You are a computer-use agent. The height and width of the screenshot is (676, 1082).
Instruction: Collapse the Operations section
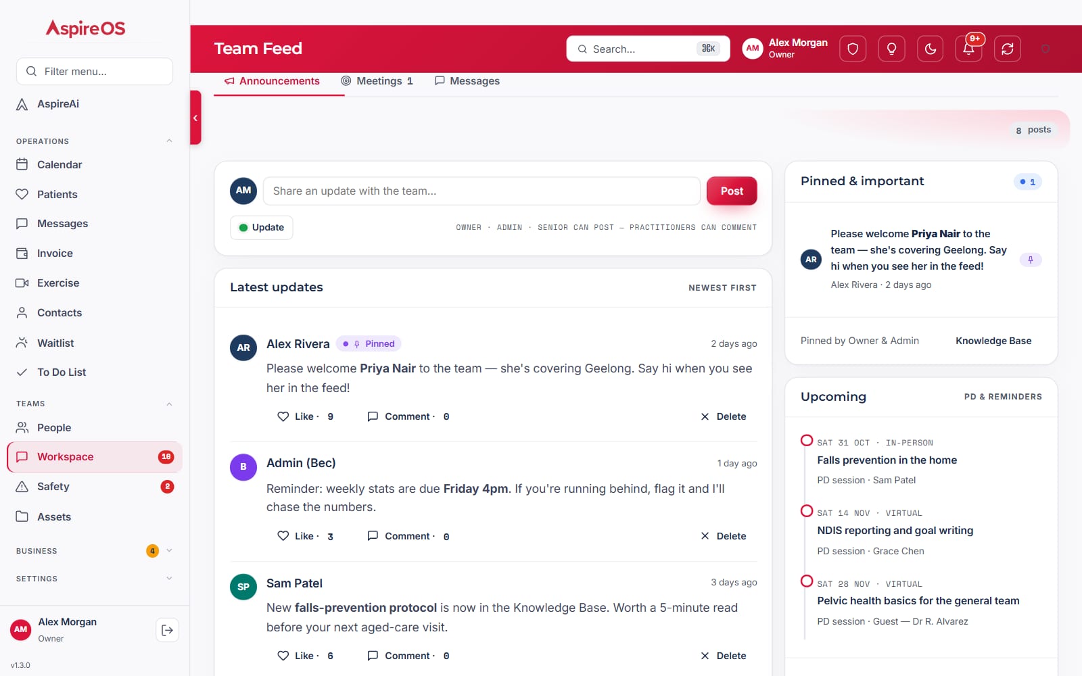click(95, 141)
